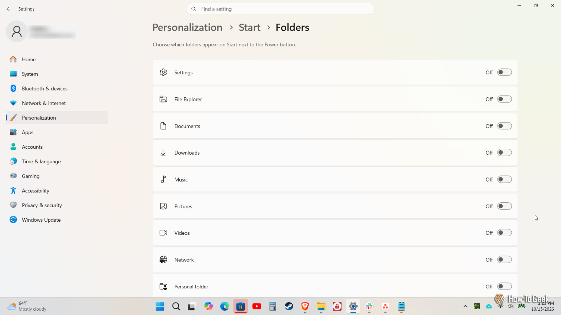Viewport: 561px width, 315px height.
Task: Return to Start via the breadcrumb
Action: point(249,27)
